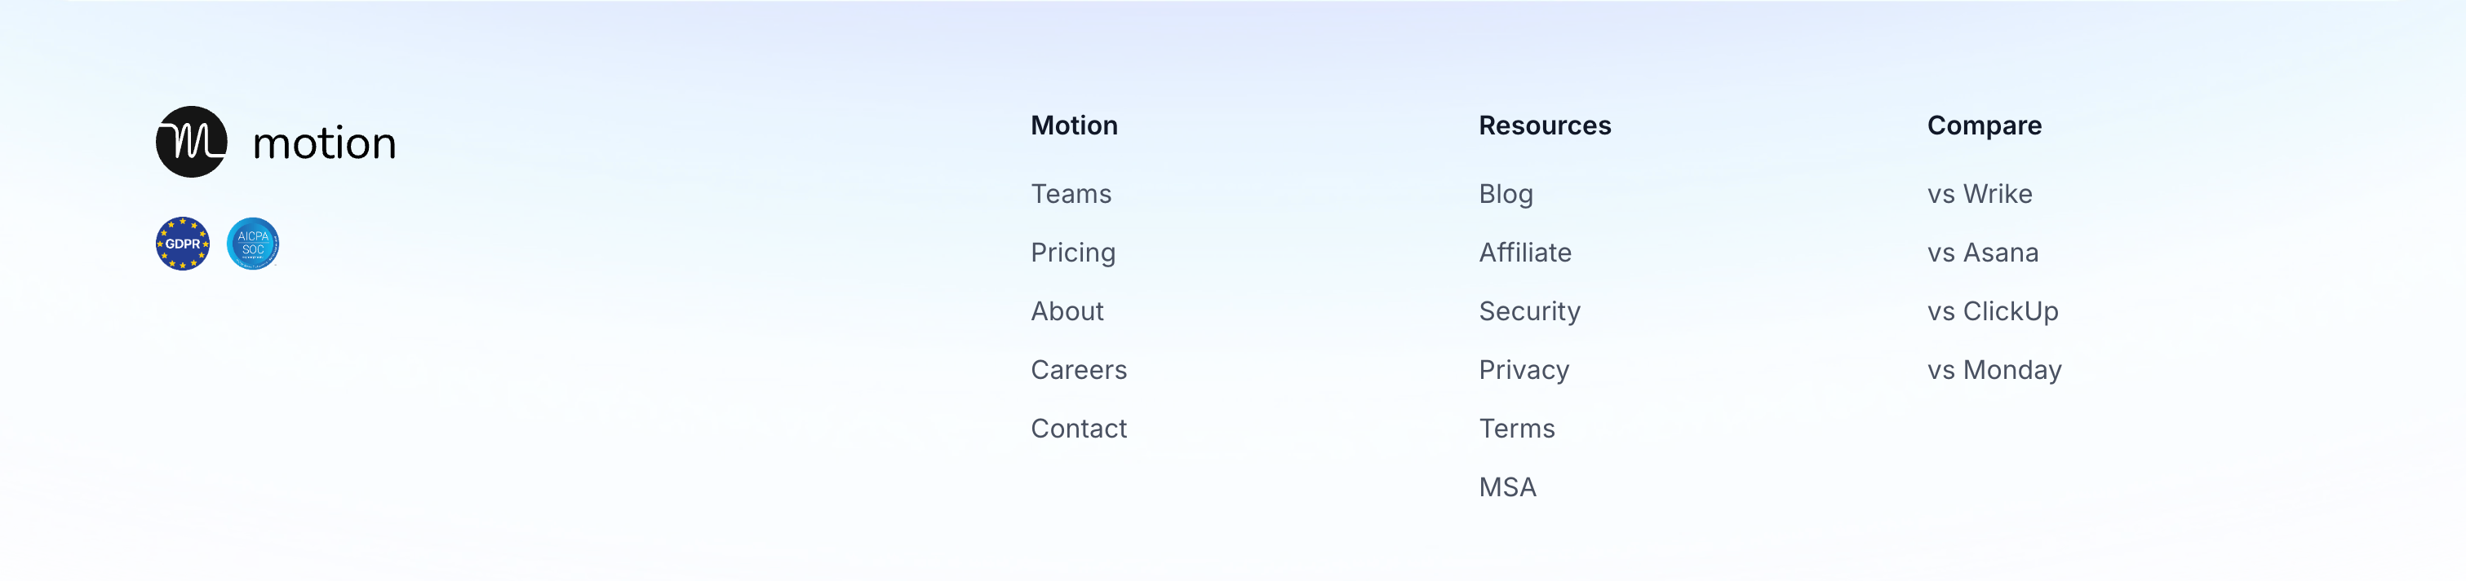Viewport: 2466px width, 581px height.
Task: Open the Terms link
Action: [x=1516, y=428]
